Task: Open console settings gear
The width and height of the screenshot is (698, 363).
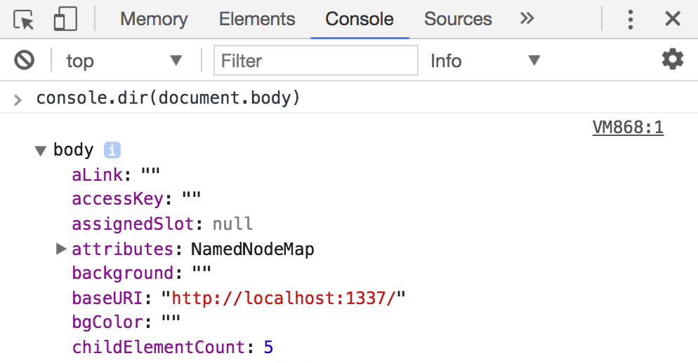Action: [x=672, y=59]
